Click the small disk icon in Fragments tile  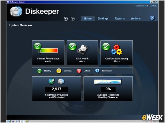click(x=61, y=81)
